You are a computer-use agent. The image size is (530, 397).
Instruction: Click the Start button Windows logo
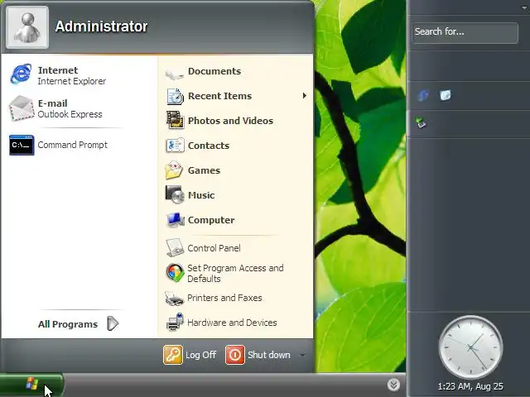[32, 384]
